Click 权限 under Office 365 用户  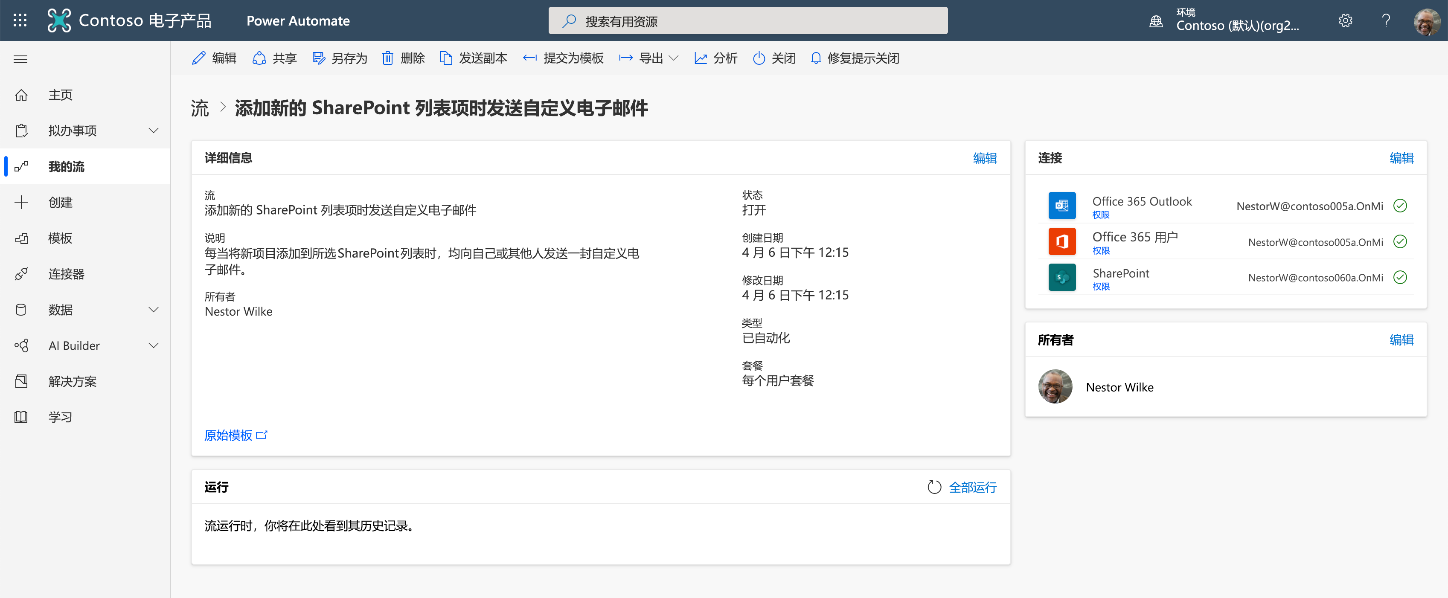click(x=1101, y=251)
